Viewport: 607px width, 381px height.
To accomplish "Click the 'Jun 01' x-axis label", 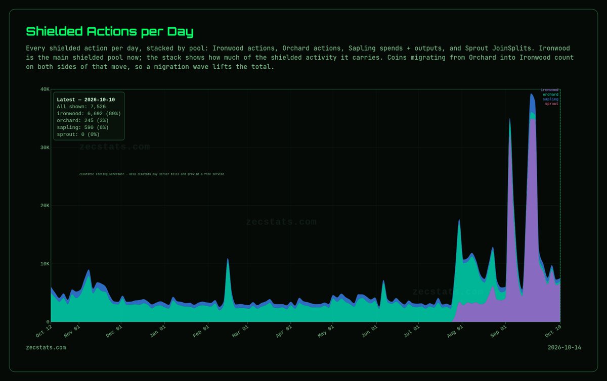I will 368,332.
